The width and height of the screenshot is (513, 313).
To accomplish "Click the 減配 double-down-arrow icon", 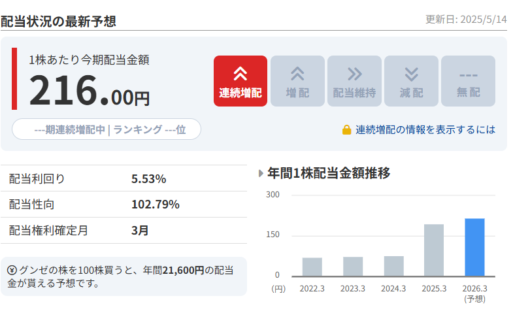I will pyautogui.click(x=411, y=74).
